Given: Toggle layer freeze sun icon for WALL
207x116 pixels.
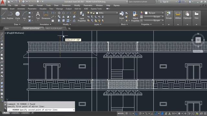Looking at the screenshot, I should (91, 13).
